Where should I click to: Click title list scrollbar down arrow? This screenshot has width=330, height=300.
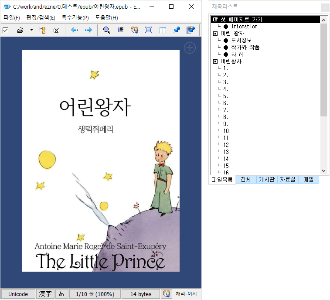click(x=324, y=171)
